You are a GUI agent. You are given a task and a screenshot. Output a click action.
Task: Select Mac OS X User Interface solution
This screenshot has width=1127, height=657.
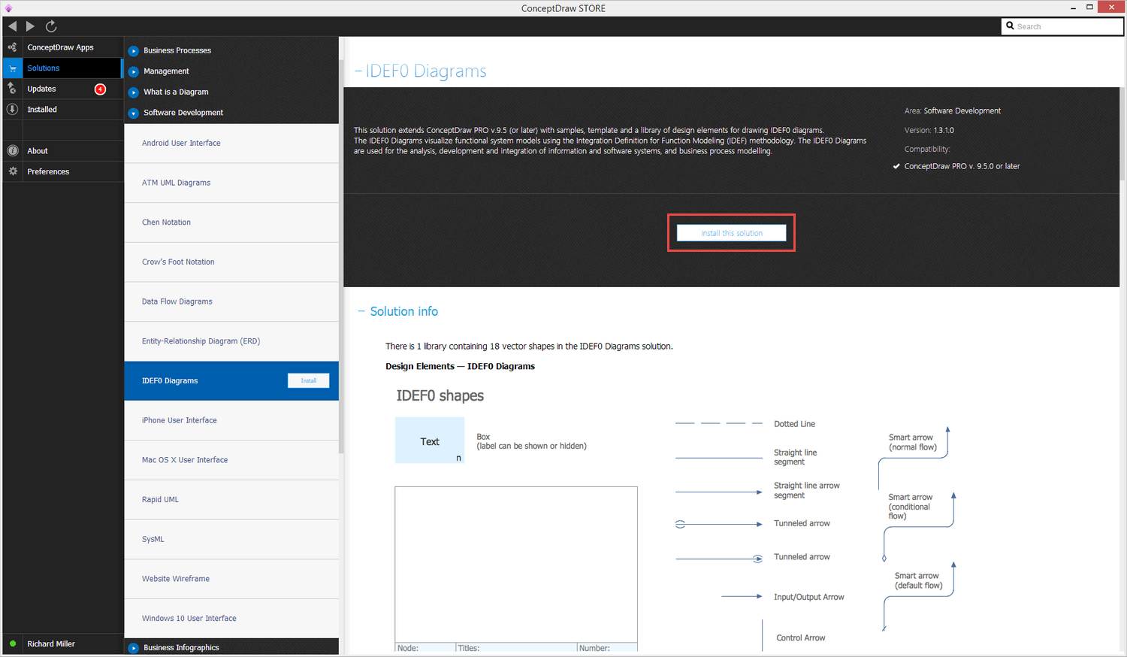(231, 460)
